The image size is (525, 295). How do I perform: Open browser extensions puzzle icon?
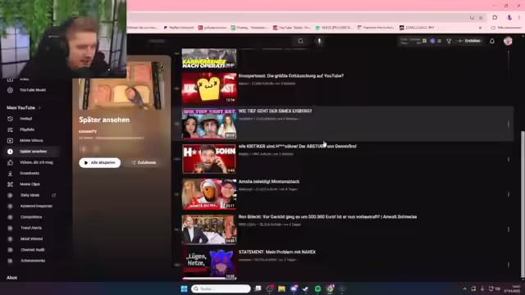[x=495, y=17]
